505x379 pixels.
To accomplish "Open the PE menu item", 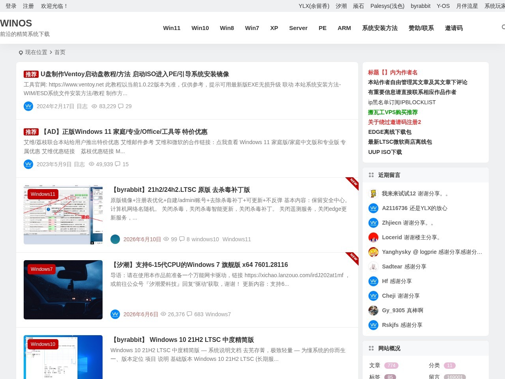I will (323, 28).
